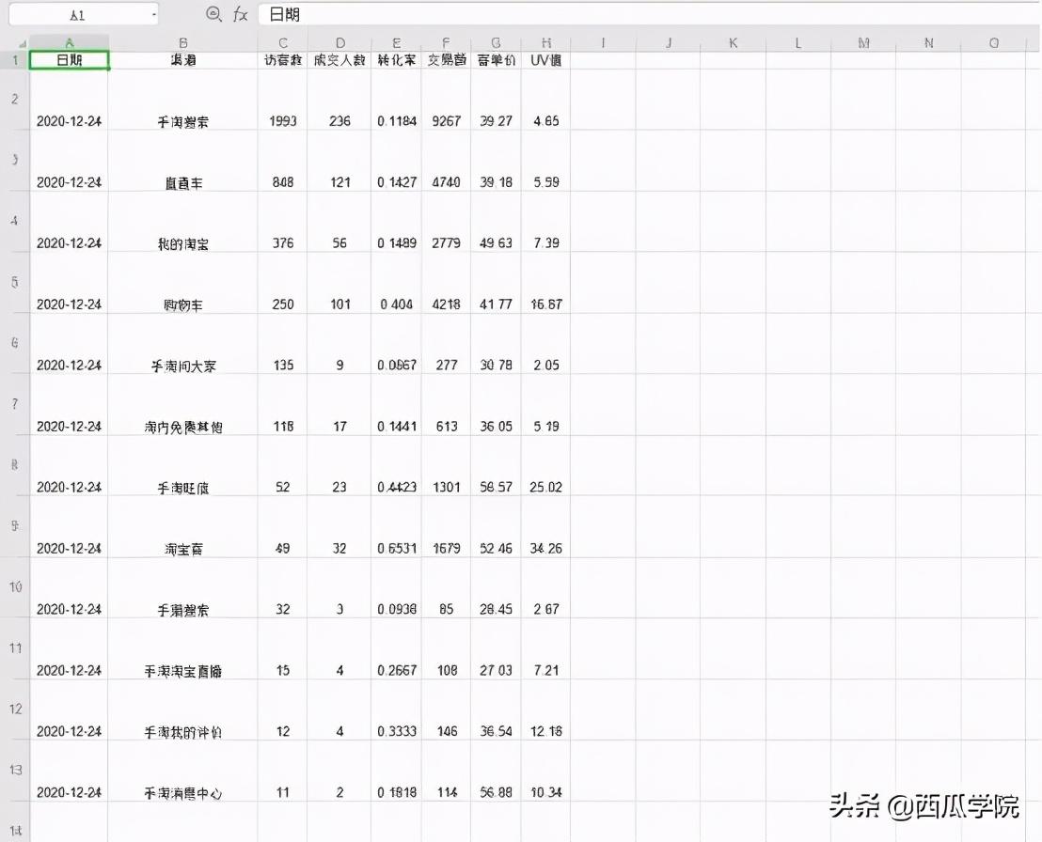Screen dimensions: 1042x842
Task: Click cell containing 淘宝客
Action: coord(182,549)
